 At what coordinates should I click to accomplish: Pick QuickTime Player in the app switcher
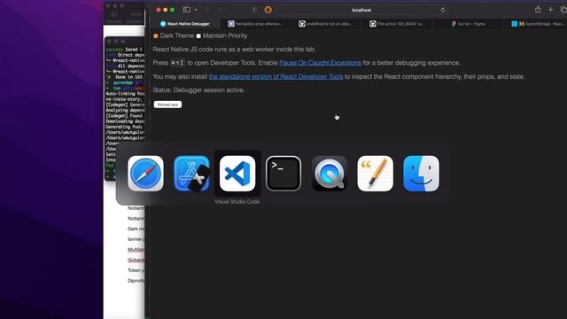[329, 174]
